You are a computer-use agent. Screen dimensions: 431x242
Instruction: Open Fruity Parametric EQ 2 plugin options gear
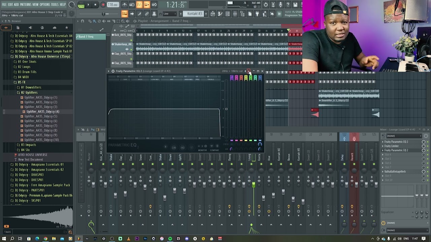(x=113, y=71)
